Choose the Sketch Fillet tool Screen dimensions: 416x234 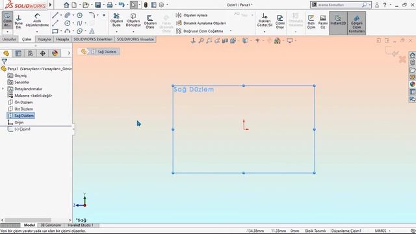92,16
